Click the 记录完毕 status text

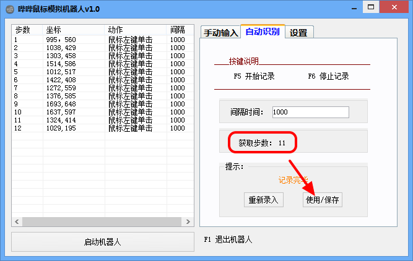[293, 180]
